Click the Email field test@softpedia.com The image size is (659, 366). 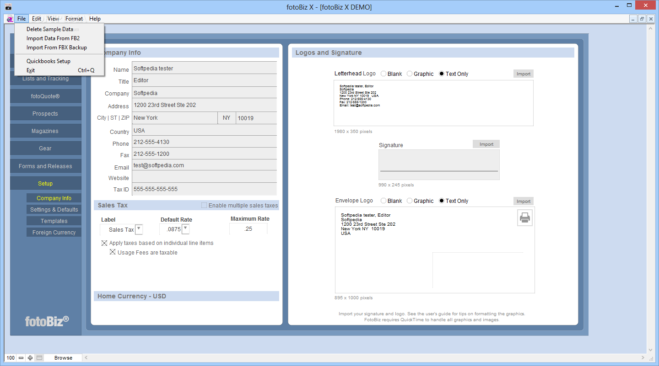(x=205, y=165)
